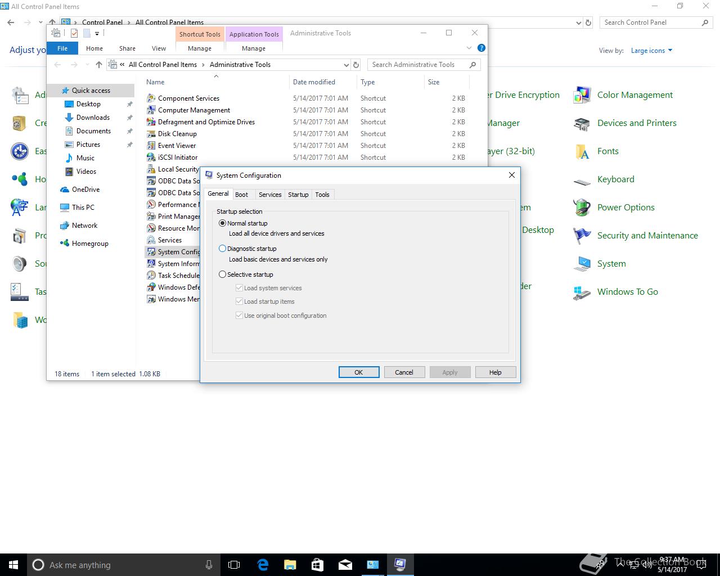Toggle the Load startup items checkbox

coord(239,301)
